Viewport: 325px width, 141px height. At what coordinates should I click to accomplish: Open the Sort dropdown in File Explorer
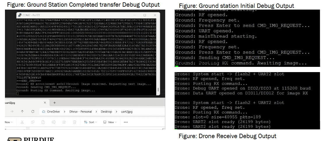(x=90, y=122)
